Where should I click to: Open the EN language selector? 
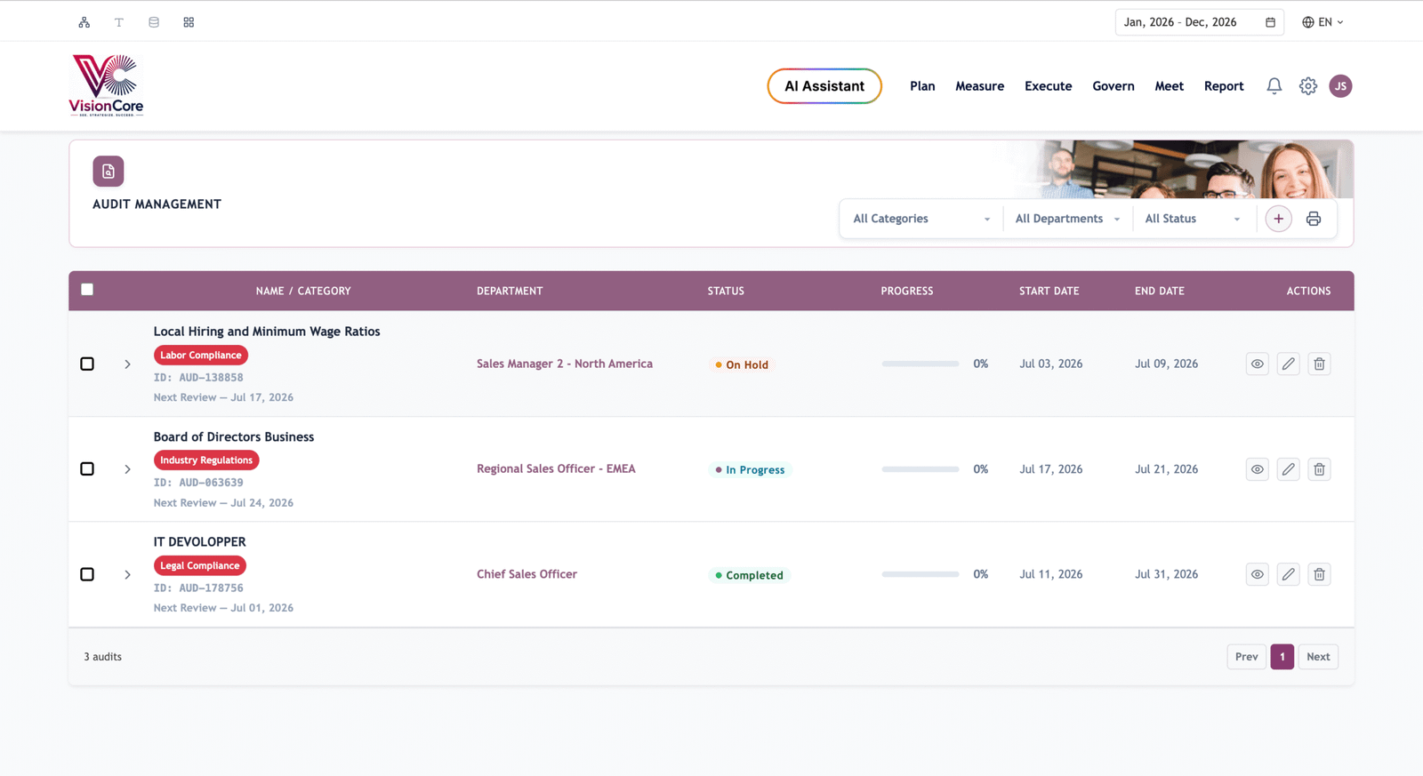click(1323, 22)
